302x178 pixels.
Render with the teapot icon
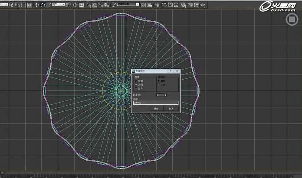[202, 5]
